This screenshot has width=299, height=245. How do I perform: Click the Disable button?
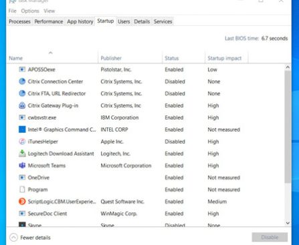tap(270, 237)
